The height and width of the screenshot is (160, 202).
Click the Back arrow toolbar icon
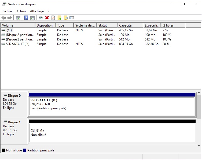point(3,18)
